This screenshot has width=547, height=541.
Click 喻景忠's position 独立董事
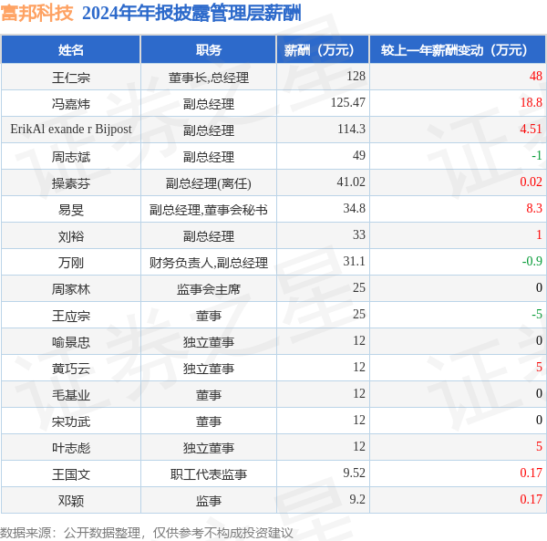[x=209, y=342]
